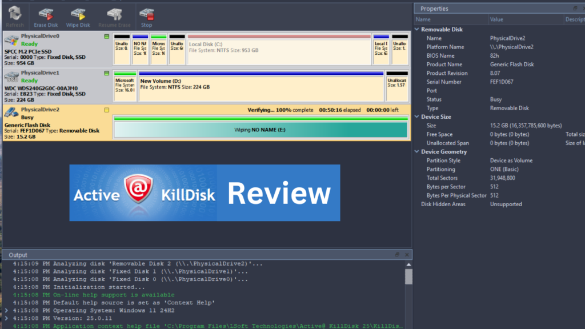Screen dimensions: 585x329
Task: Collapse the Device Size property group
Action: [x=416, y=117]
